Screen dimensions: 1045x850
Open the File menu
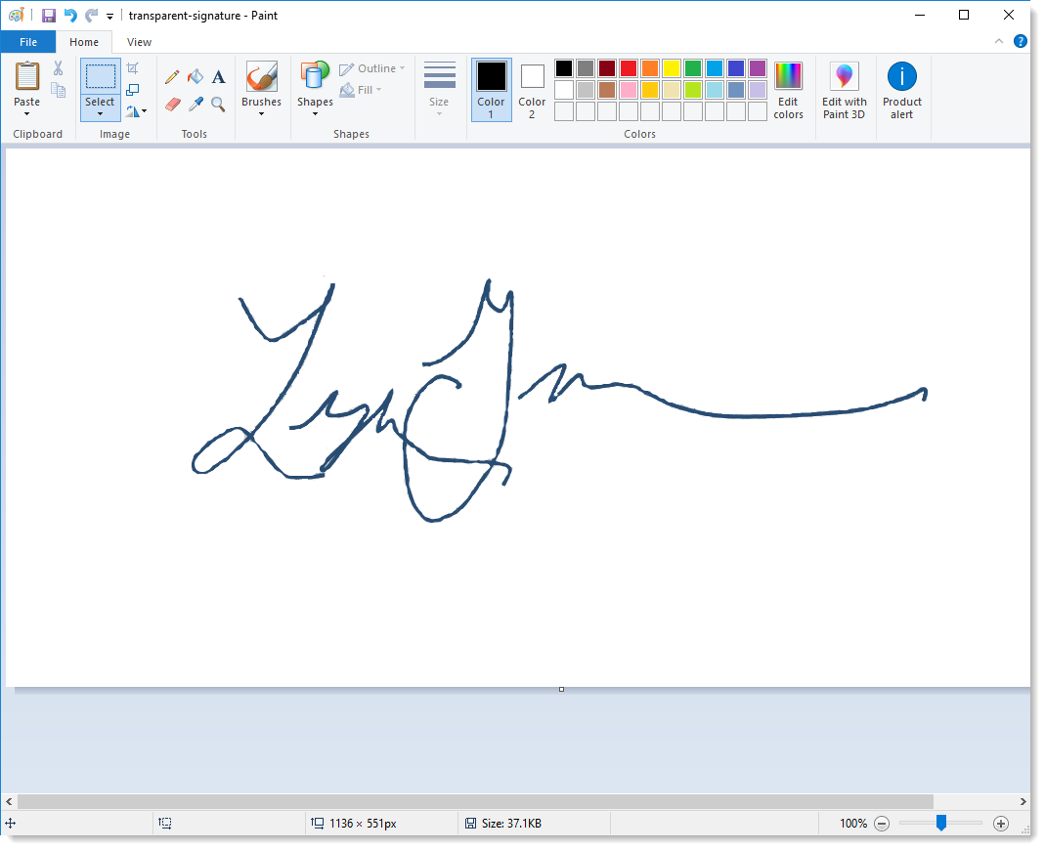tap(28, 42)
